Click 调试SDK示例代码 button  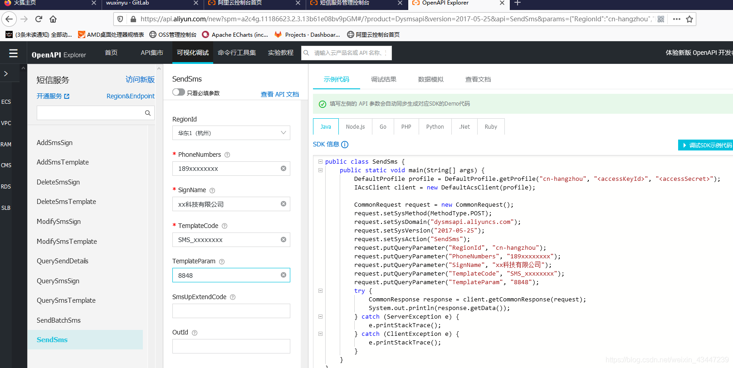click(706, 145)
